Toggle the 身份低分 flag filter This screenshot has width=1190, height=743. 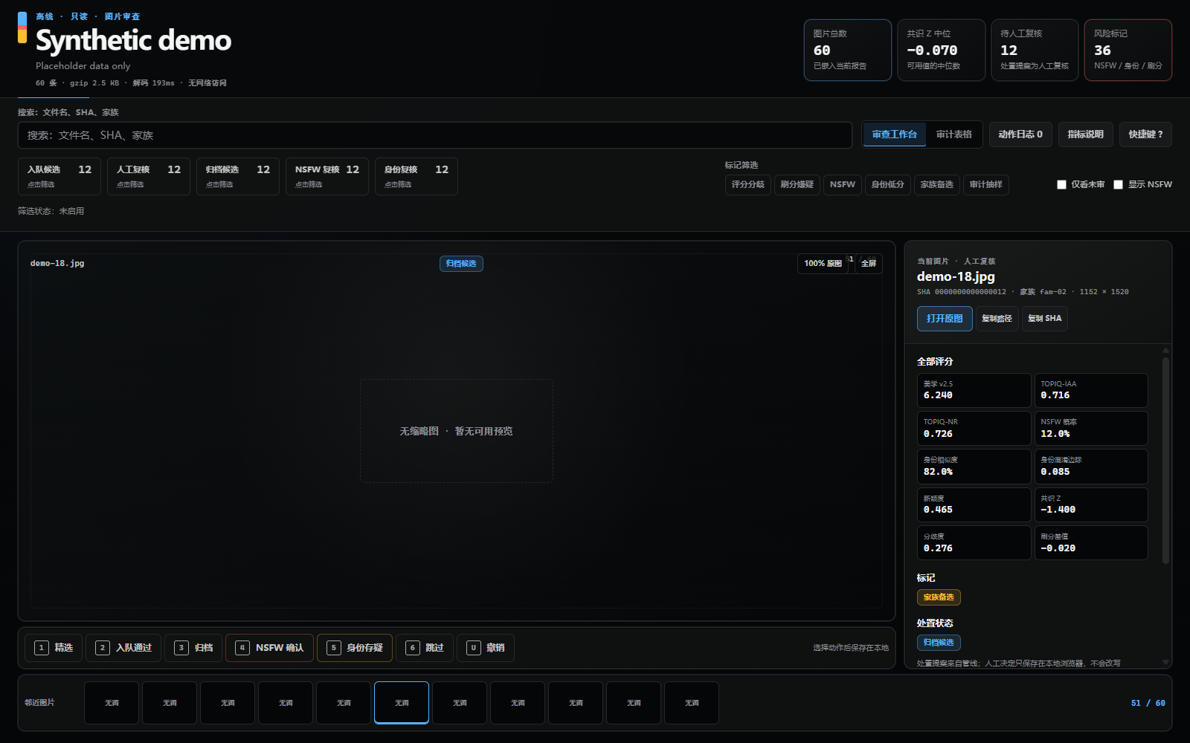pyautogui.click(x=888, y=185)
